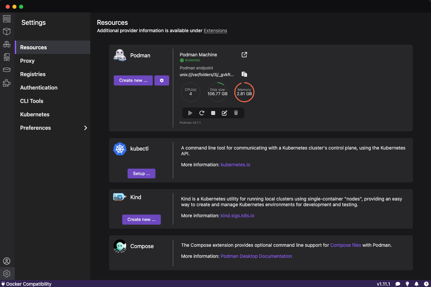Open Podman provider settings gear button
The image size is (431, 287).
pyautogui.click(x=162, y=80)
